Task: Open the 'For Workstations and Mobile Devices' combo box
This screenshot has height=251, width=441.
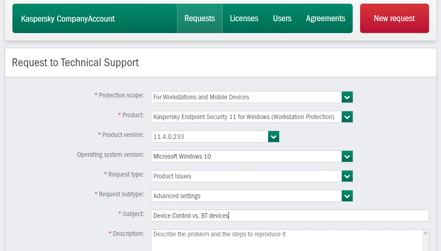Action: click(246, 97)
